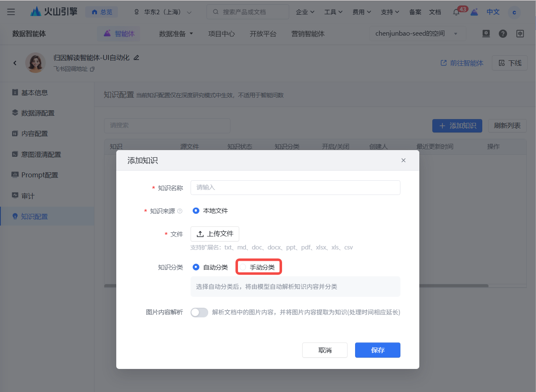The width and height of the screenshot is (536, 392).
Task: Close the 添加知识 dialog with X
Action: [403, 160]
